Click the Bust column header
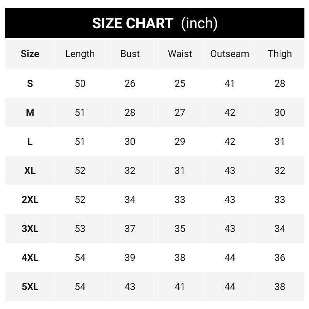The image size is (309, 309). [130, 54]
